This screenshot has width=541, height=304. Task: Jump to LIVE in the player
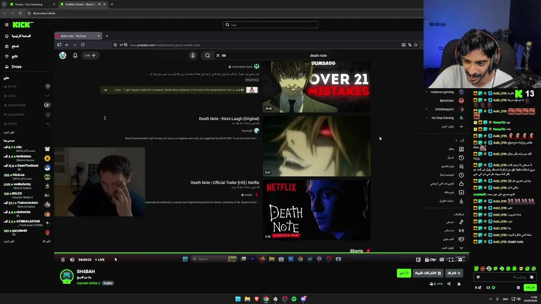(x=100, y=260)
